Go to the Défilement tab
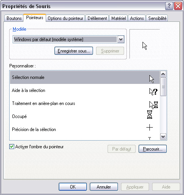 tap(97, 18)
